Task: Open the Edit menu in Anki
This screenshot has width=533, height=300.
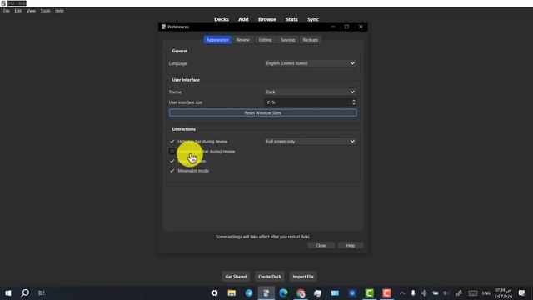Action: (18, 11)
